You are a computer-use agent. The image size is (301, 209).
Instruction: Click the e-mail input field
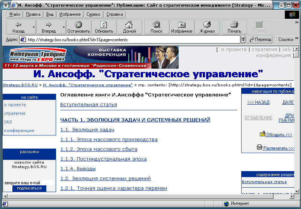29,183
